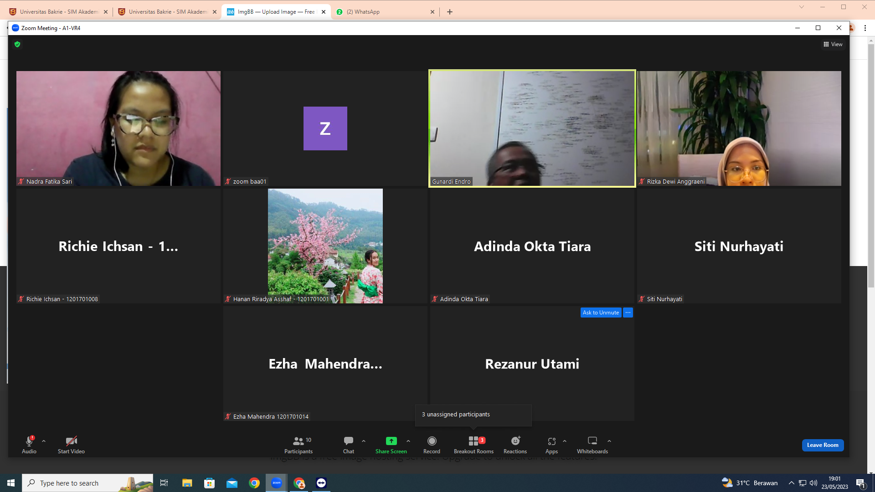Expand share screen options arrow
This screenshot has height=492, width=875.
408,441
